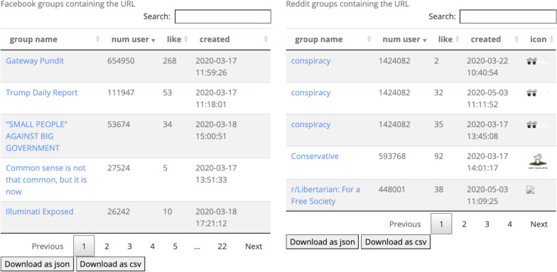Sort Reddit table by group name arrows
Image resolution: width=557 pixels, height=272 pixels.
tap(369, 40)
